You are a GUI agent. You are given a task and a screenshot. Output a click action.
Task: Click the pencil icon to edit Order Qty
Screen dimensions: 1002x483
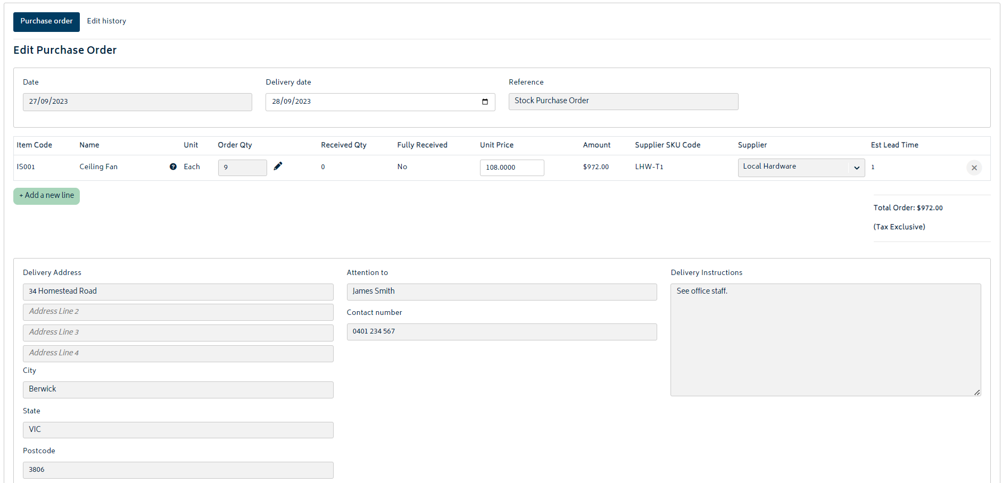point(278,166)
